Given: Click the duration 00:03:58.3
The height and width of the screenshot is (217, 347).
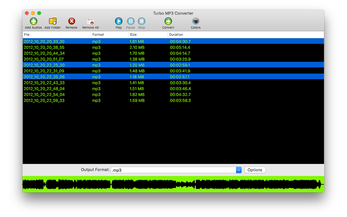Looking at the screenshot, I should click(x=180, y=101).
